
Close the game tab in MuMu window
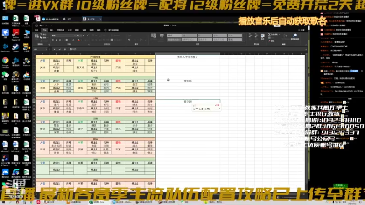click(x=100, y=19)
